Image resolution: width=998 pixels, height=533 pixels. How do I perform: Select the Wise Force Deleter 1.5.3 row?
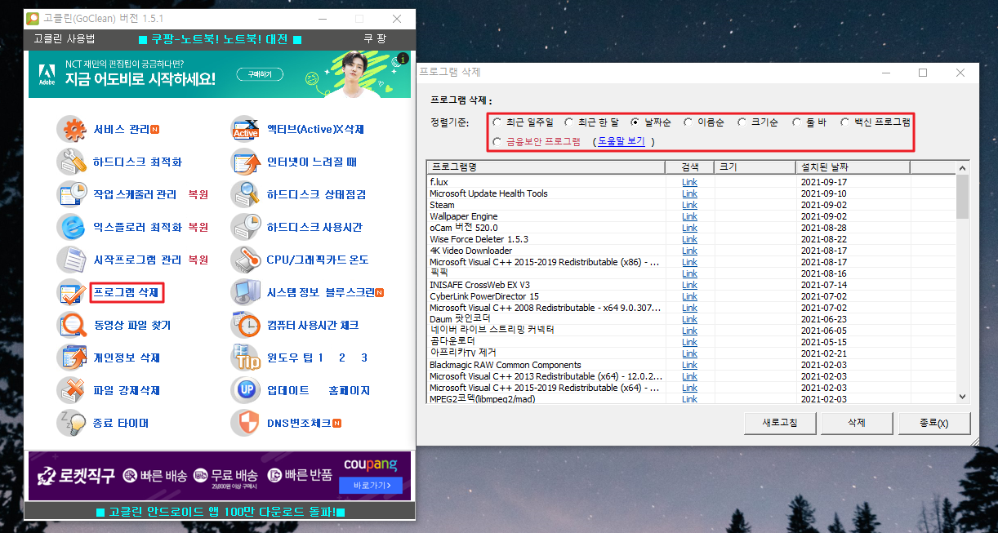(x=691, y=239)
